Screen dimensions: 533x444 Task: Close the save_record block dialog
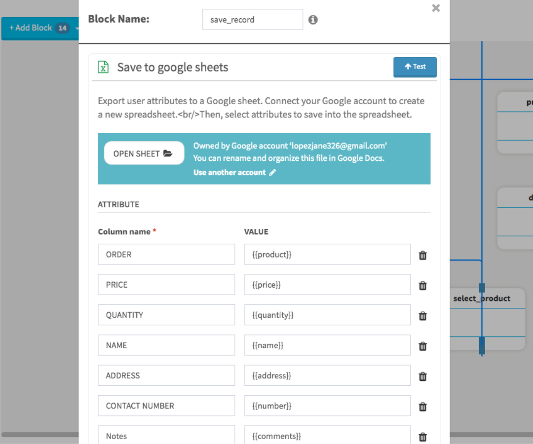[x=436, y=8]
